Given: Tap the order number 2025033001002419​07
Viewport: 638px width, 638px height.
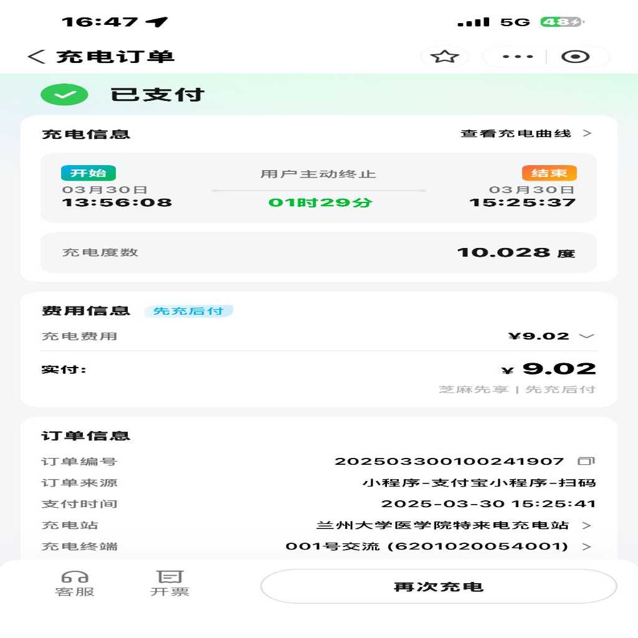Looking at the screenshot, I should tap(449, 461).
